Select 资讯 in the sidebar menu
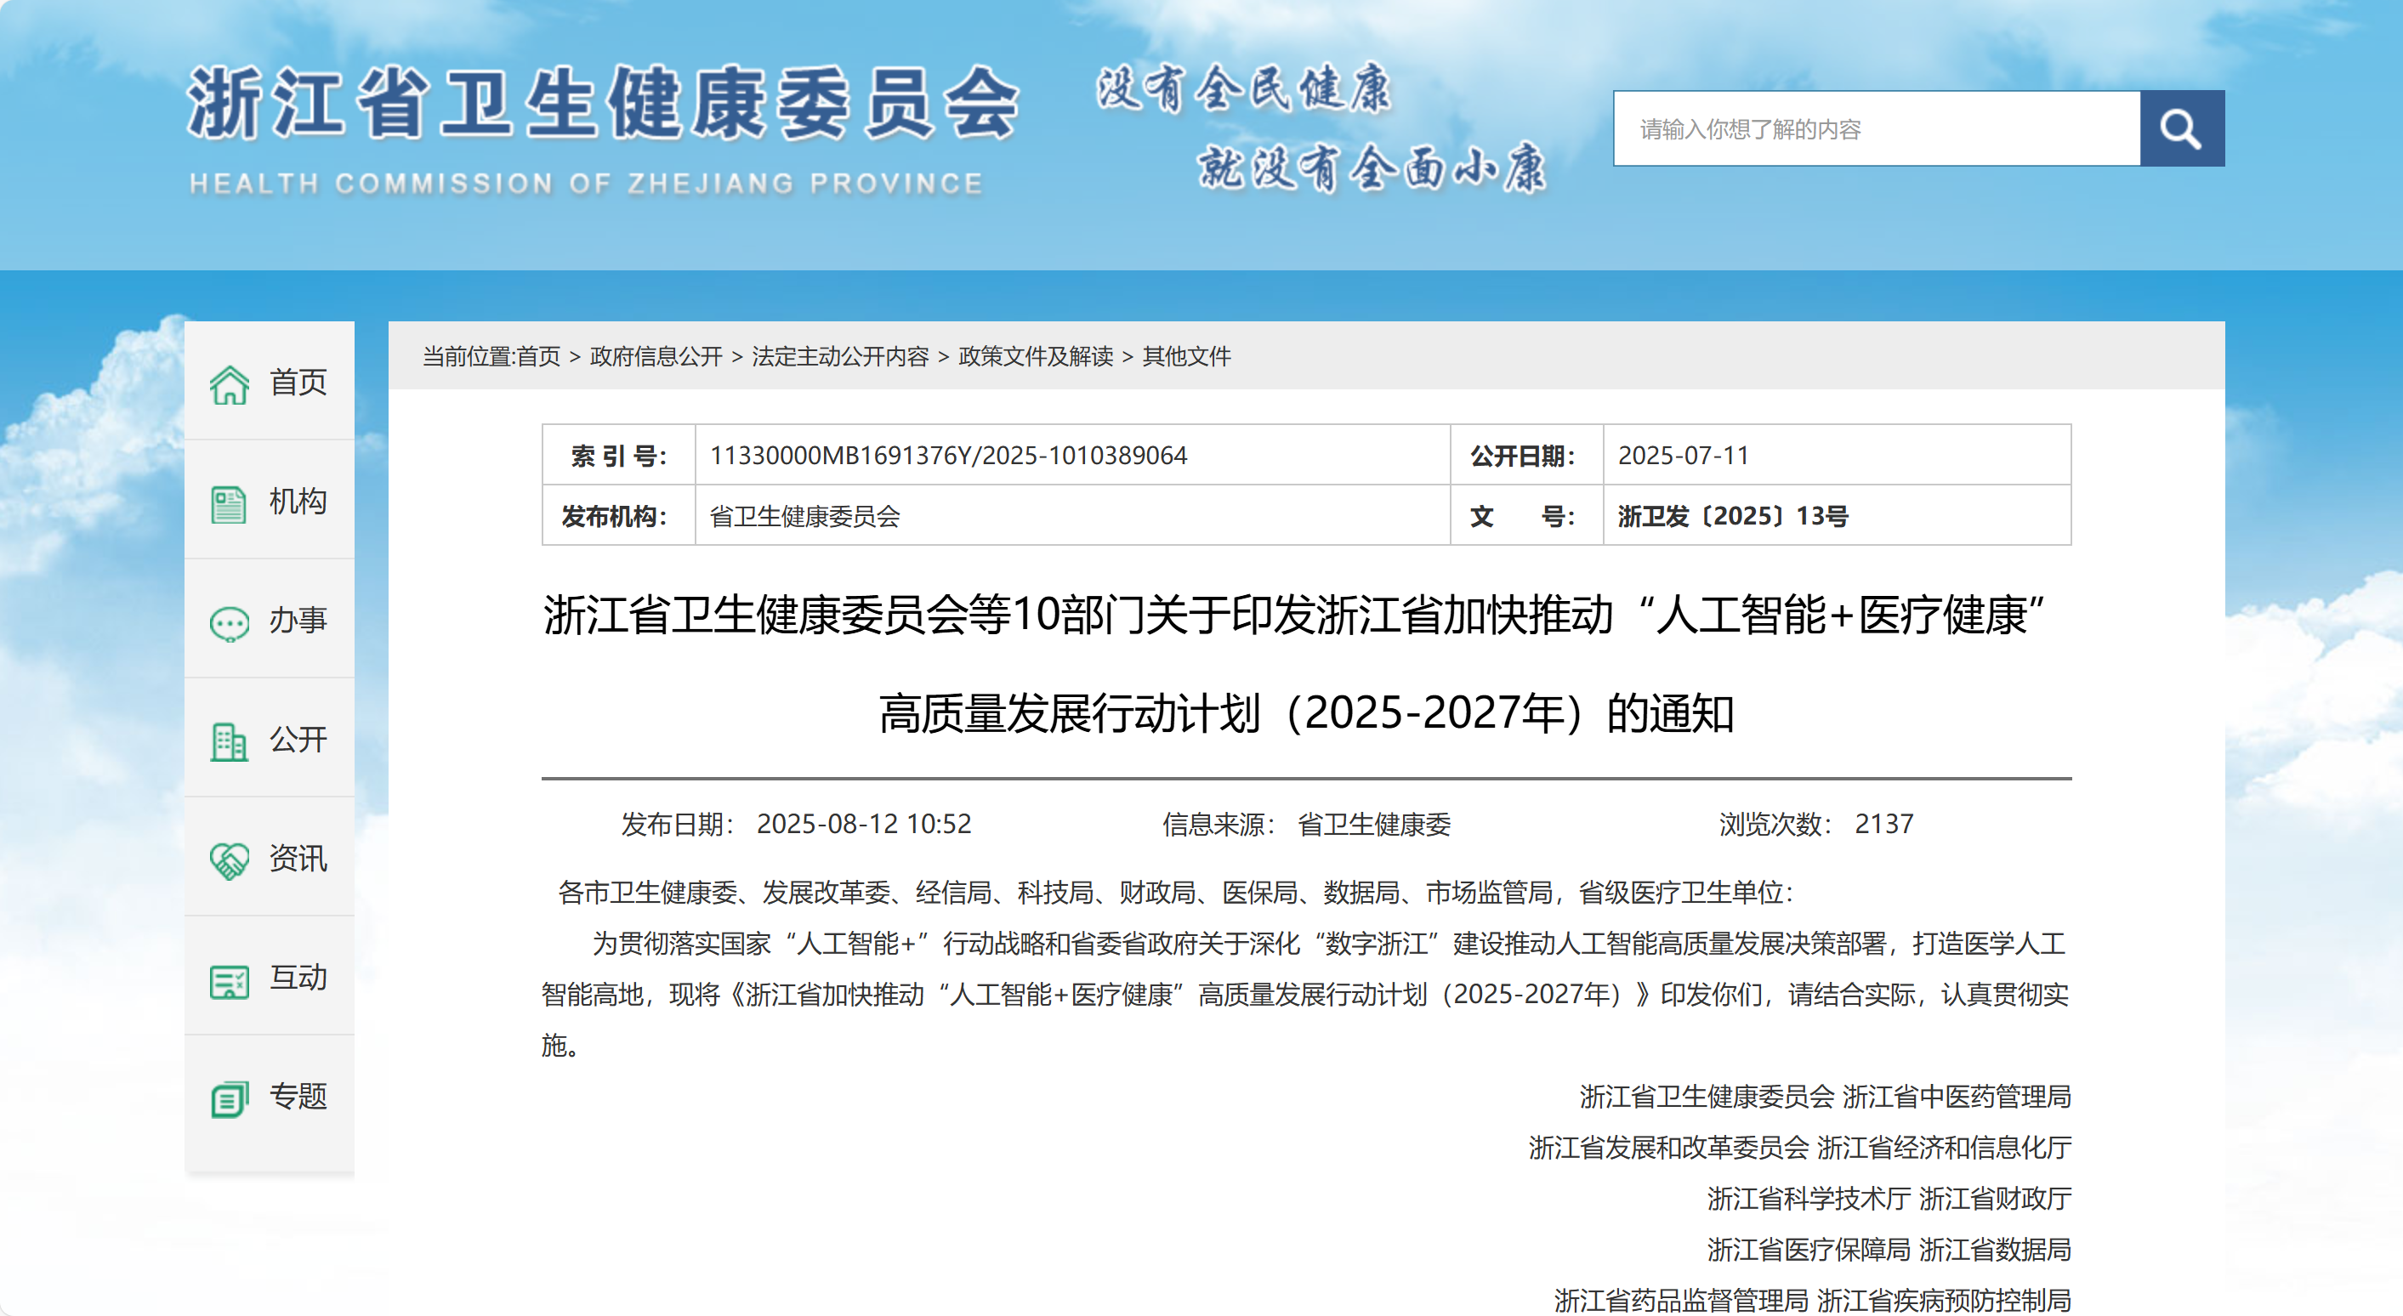 click(x=270, y=857)
